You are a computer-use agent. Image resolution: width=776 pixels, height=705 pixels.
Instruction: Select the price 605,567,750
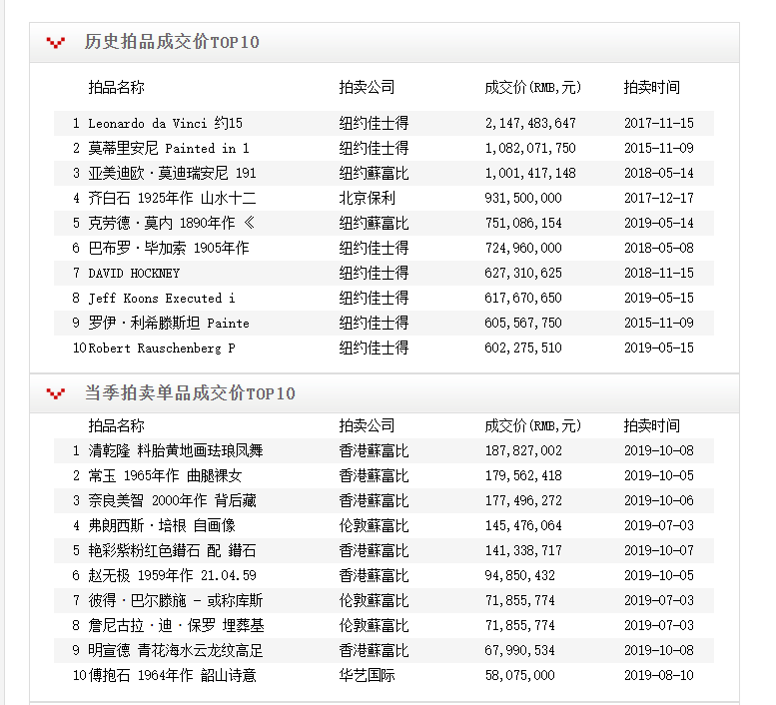pyautogui.click(x=523, y=324)
